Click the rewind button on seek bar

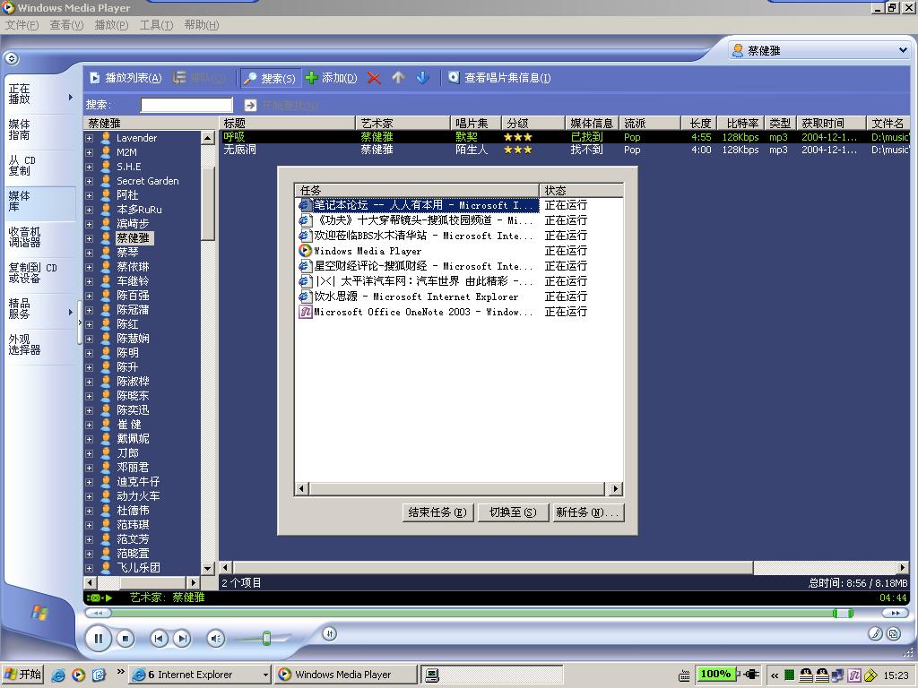pyautogui.click(x=98, y=613)
